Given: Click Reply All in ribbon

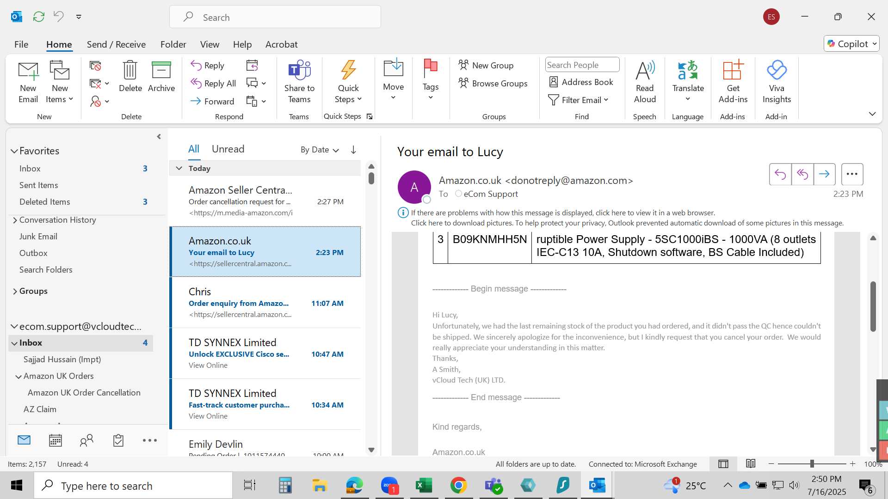Looking at the screenshot, I should [x=214, y=83].
